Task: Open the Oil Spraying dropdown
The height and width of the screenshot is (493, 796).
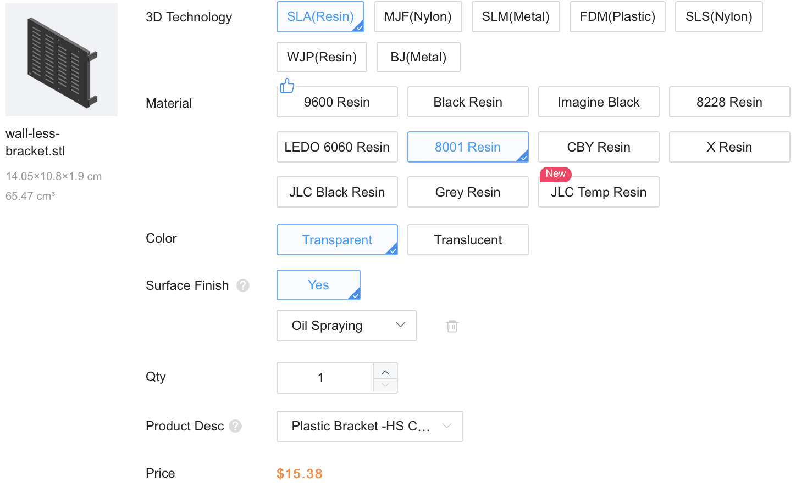Action: (x=346, y=326)
